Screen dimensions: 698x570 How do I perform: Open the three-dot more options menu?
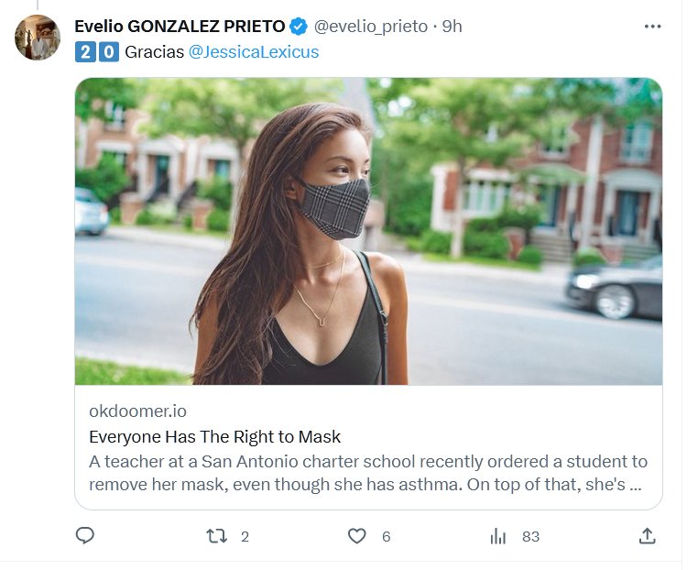click(x=652, y=27)
